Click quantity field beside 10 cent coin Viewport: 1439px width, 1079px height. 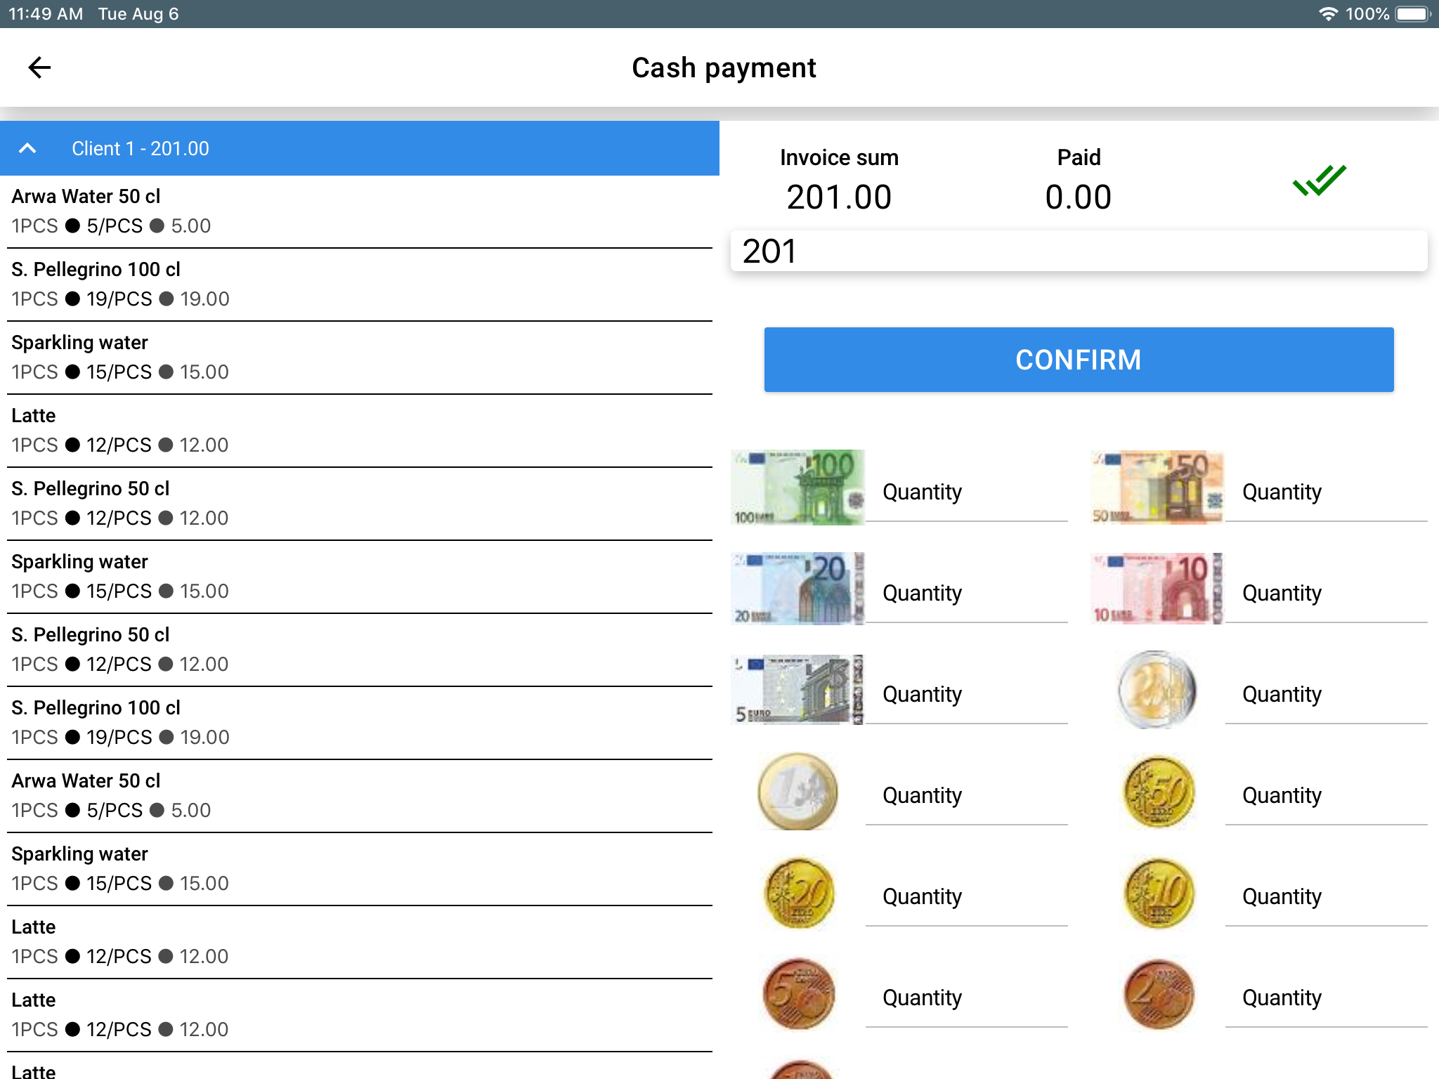click(1326, 898)
